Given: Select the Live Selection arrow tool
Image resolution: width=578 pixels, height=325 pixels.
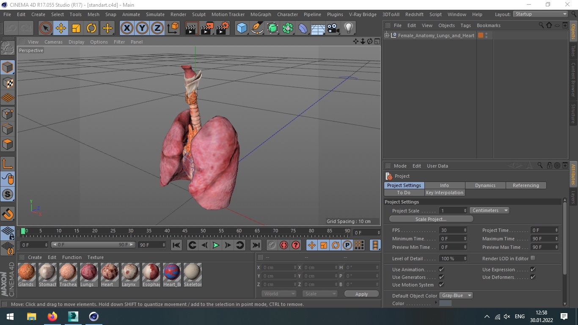Looking at the screenshot, I should [x=45, y=28].
